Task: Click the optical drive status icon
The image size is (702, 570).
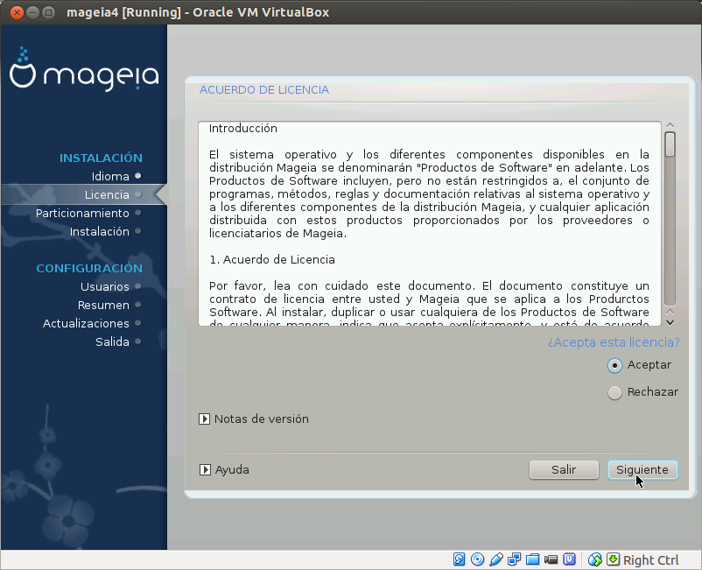Action: pyautogui.click(x=478, y=559)
